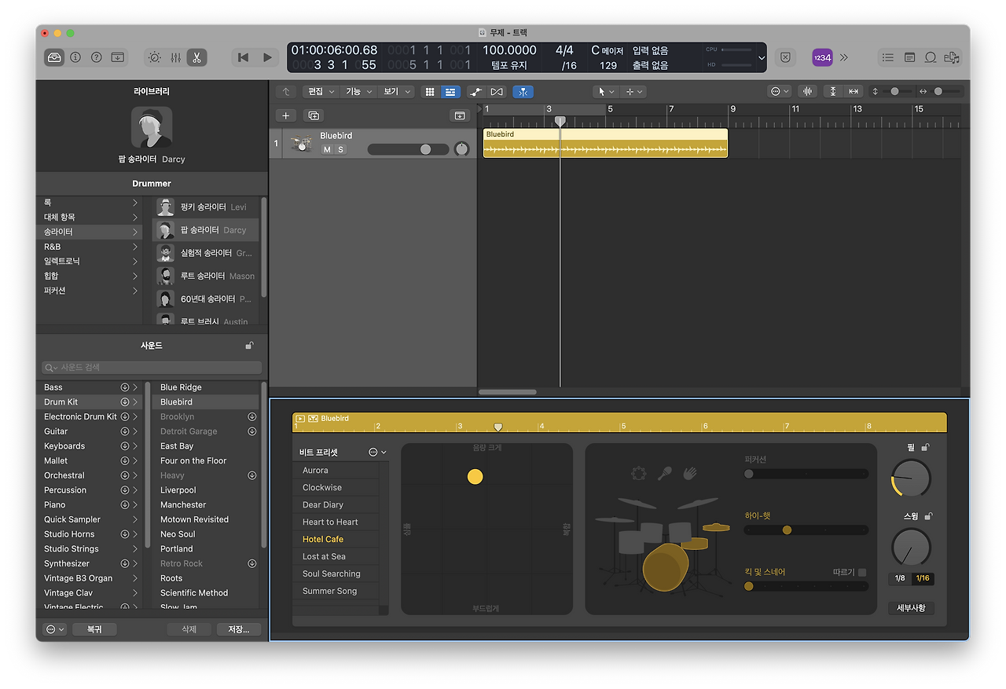Image resolution: width=1006 pixels, height=689 pixels.
Task: Mute the Bluebird track
Action: [327, 149]
